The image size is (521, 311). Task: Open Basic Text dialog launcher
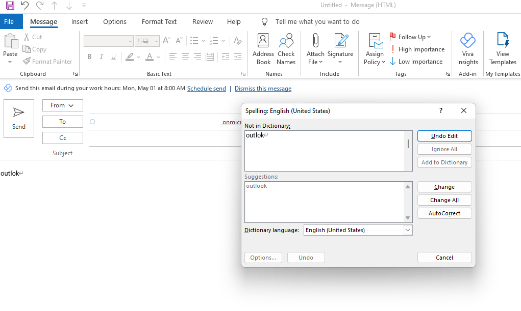[243, 74]
